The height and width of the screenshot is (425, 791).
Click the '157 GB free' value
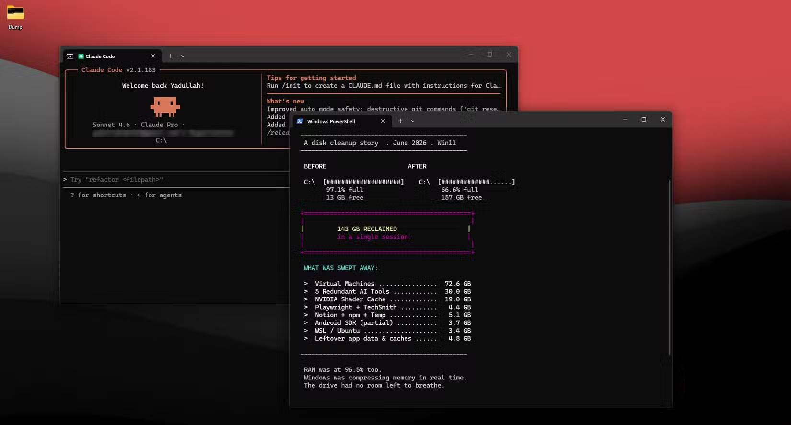(462, 197)
